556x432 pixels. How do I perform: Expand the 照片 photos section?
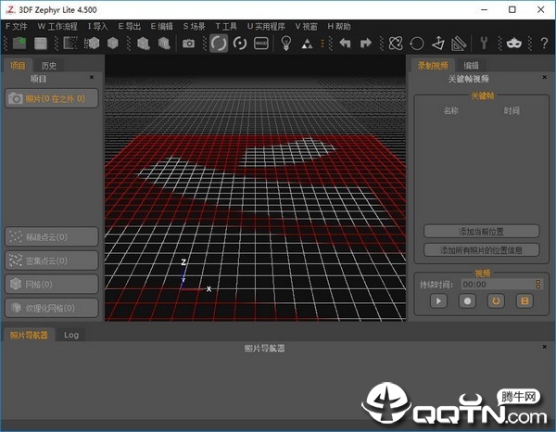click(51, 98)
